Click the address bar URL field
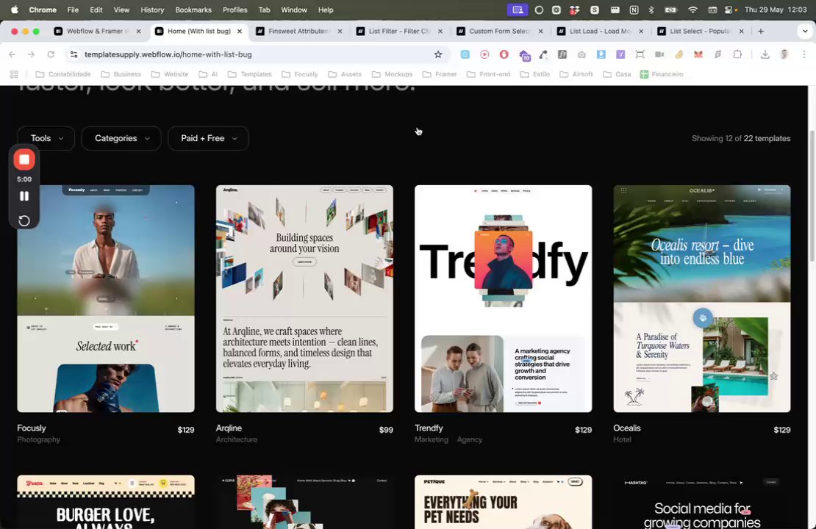816x529 pixels. coord(256,54)
